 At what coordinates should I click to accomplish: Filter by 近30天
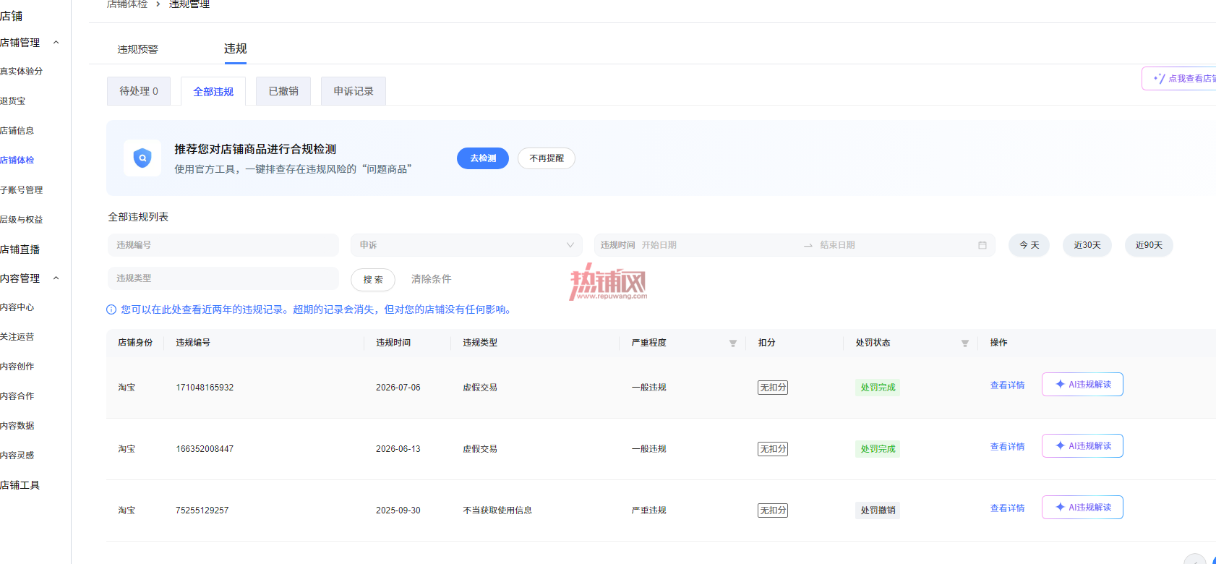point(1087,245)
